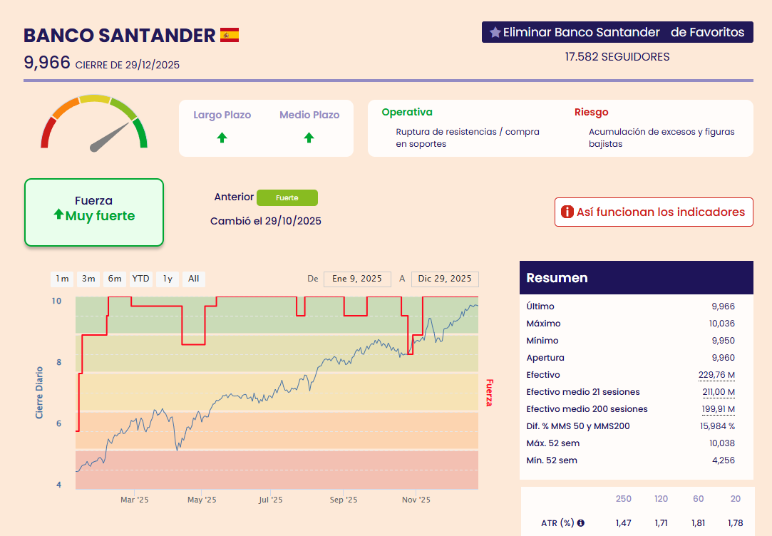
Task: Click the green arrow under Largo Plazo
Action: pyautogui.click(x=222, y=138)
